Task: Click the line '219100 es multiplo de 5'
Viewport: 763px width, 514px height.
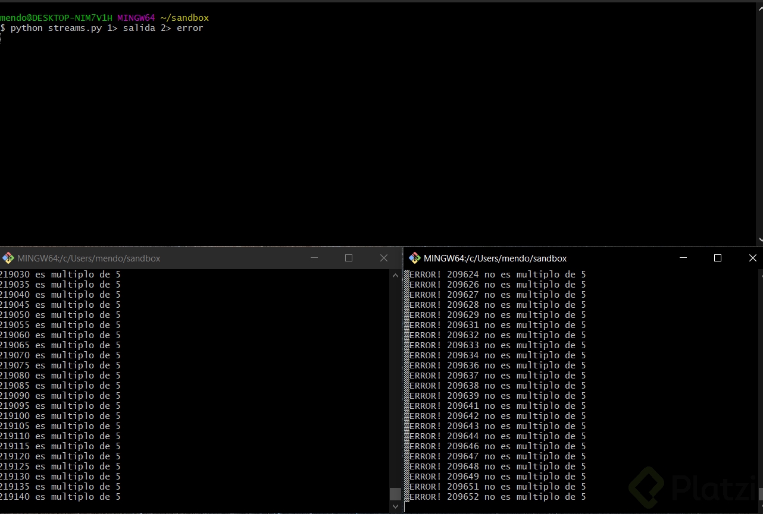Action: [60, 416]
